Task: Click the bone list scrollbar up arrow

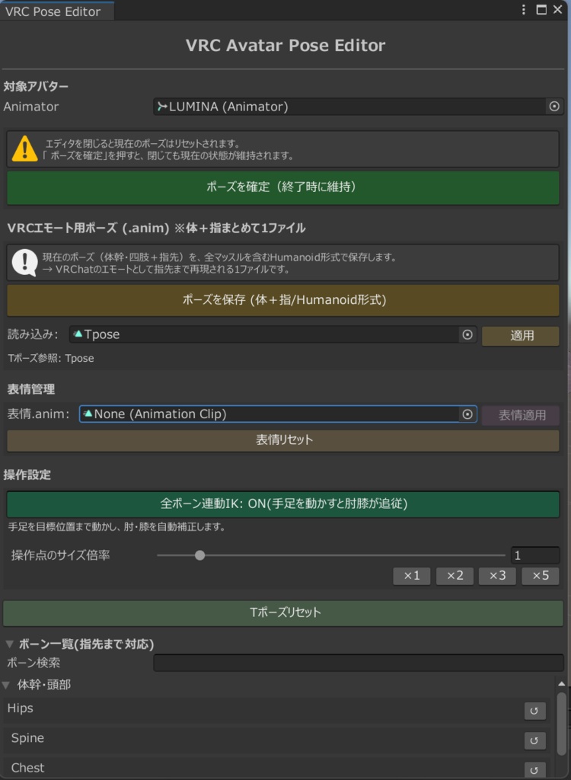Action: (562, 684)
